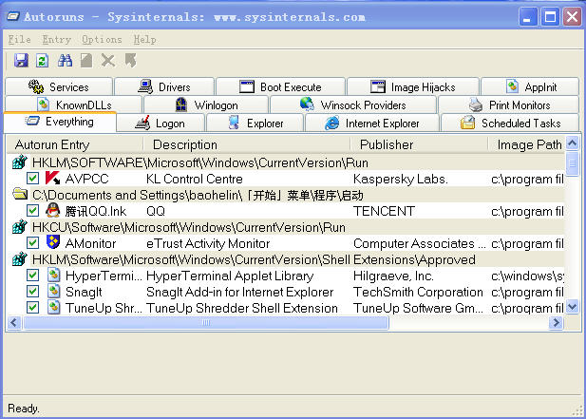Click the horizontal scrollbar thumb
Screen dimensions: 586x419
click(206, 322)
